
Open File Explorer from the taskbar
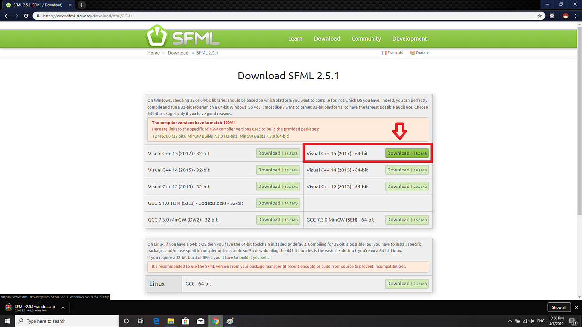[171, 321]
